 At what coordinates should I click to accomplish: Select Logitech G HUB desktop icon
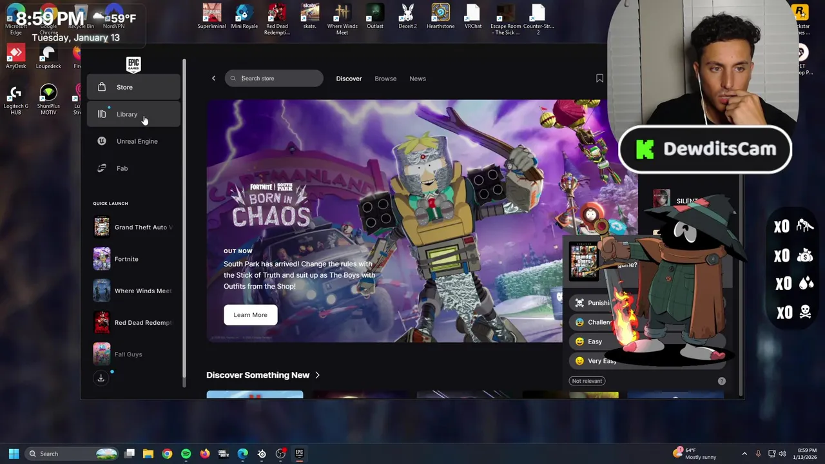(x=15, y=100)
